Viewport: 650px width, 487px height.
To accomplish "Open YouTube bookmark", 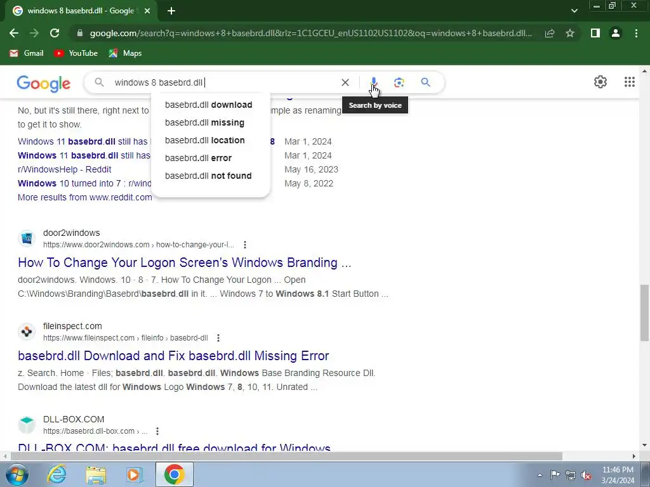I will [x=76, y=53].
